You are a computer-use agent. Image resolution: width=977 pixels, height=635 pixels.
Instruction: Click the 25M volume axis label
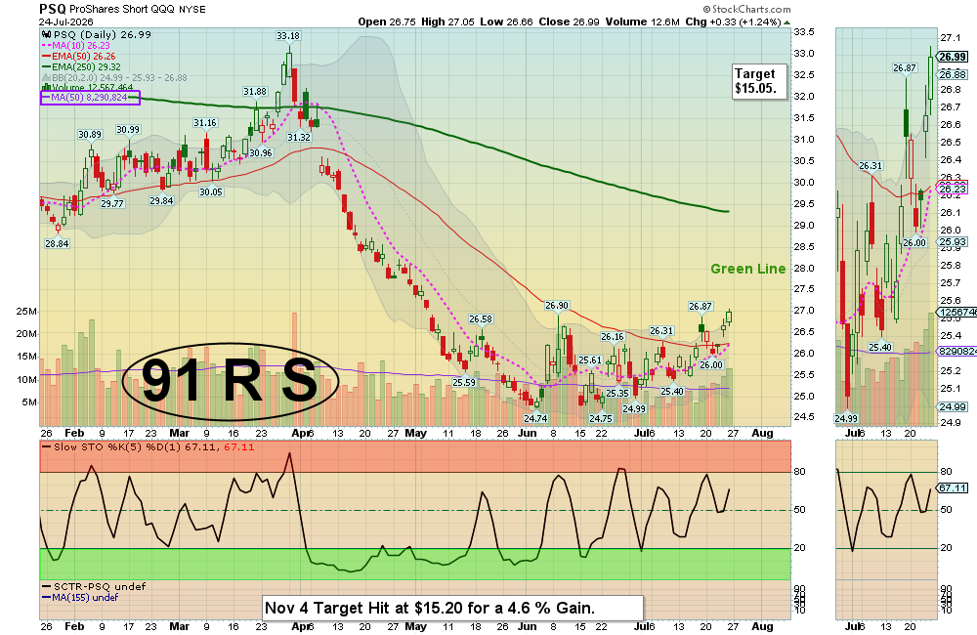27,311
